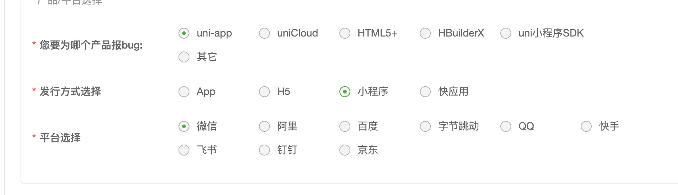Choose 其它 for the product

point(184,57)
